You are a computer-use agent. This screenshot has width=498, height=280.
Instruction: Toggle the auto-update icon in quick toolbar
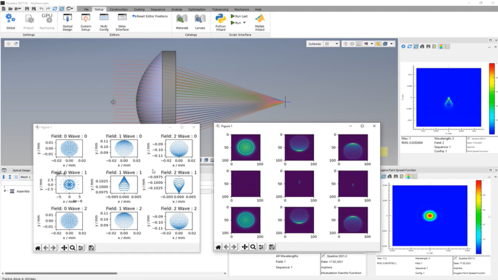62,9
